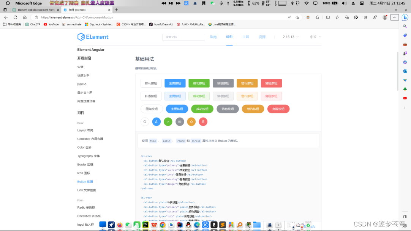Open the browser home page icon
Image resolution: width=411 pixels, height=231 pixels.
point(25,17)
